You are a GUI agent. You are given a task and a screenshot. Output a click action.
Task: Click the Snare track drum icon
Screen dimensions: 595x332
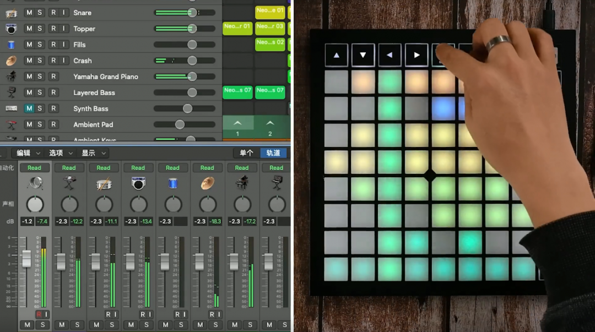[x=11, y=13]
